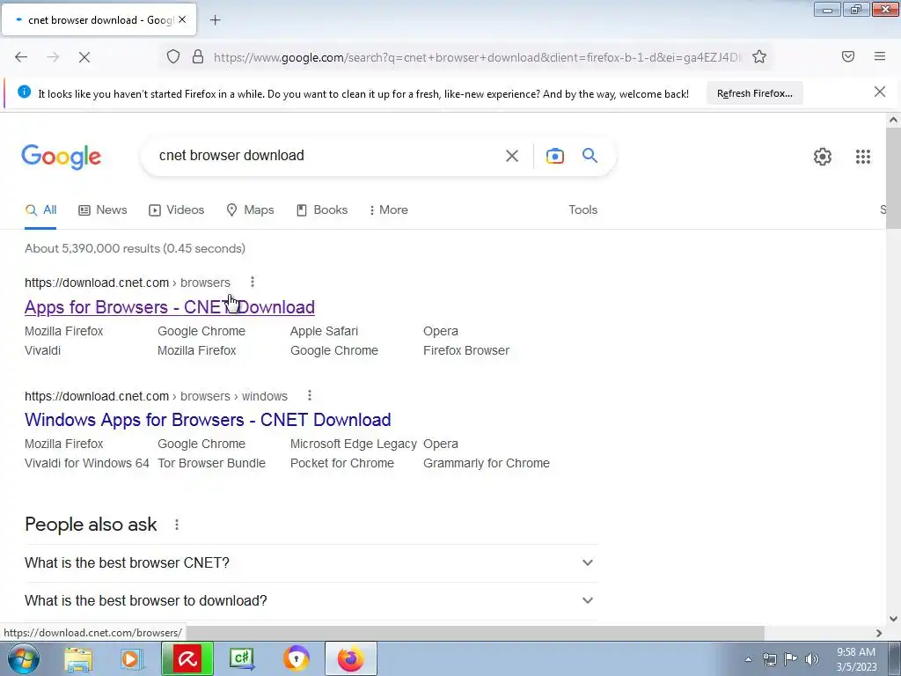Open Microsoft Edge Legacy sitelink
The width and height of the screenshot is (901, 676).
click(x=354, y=444)
